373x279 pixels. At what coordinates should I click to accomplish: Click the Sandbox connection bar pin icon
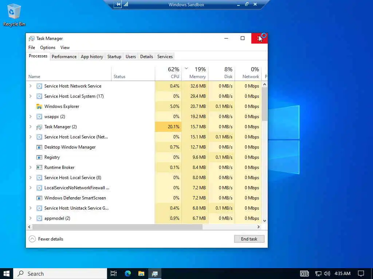118,4
